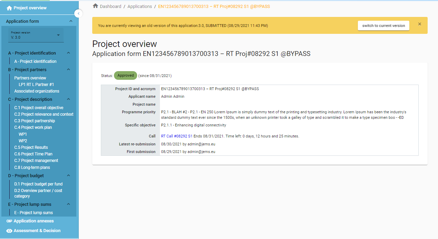This screenshot has width=438, height=239.
Task: Select Partners overview in sidebar
Action: coord(30,78)
